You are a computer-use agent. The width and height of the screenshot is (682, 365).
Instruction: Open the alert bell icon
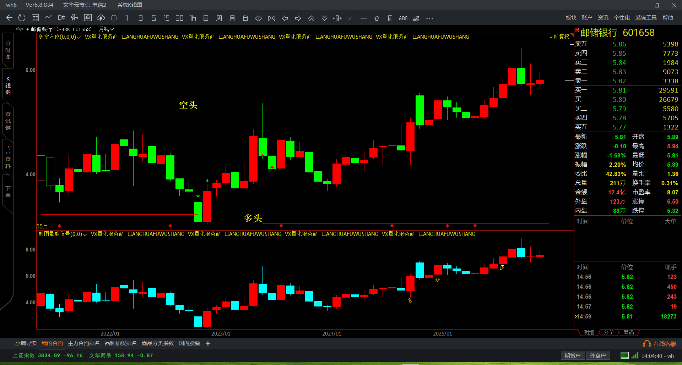pos(114,18)
